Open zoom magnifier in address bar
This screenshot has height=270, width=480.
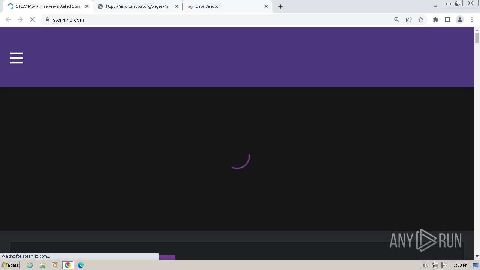[x=397, y=19]
